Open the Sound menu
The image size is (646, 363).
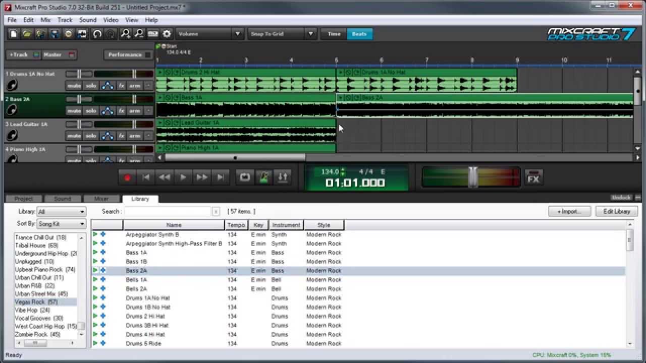point(87,20)
